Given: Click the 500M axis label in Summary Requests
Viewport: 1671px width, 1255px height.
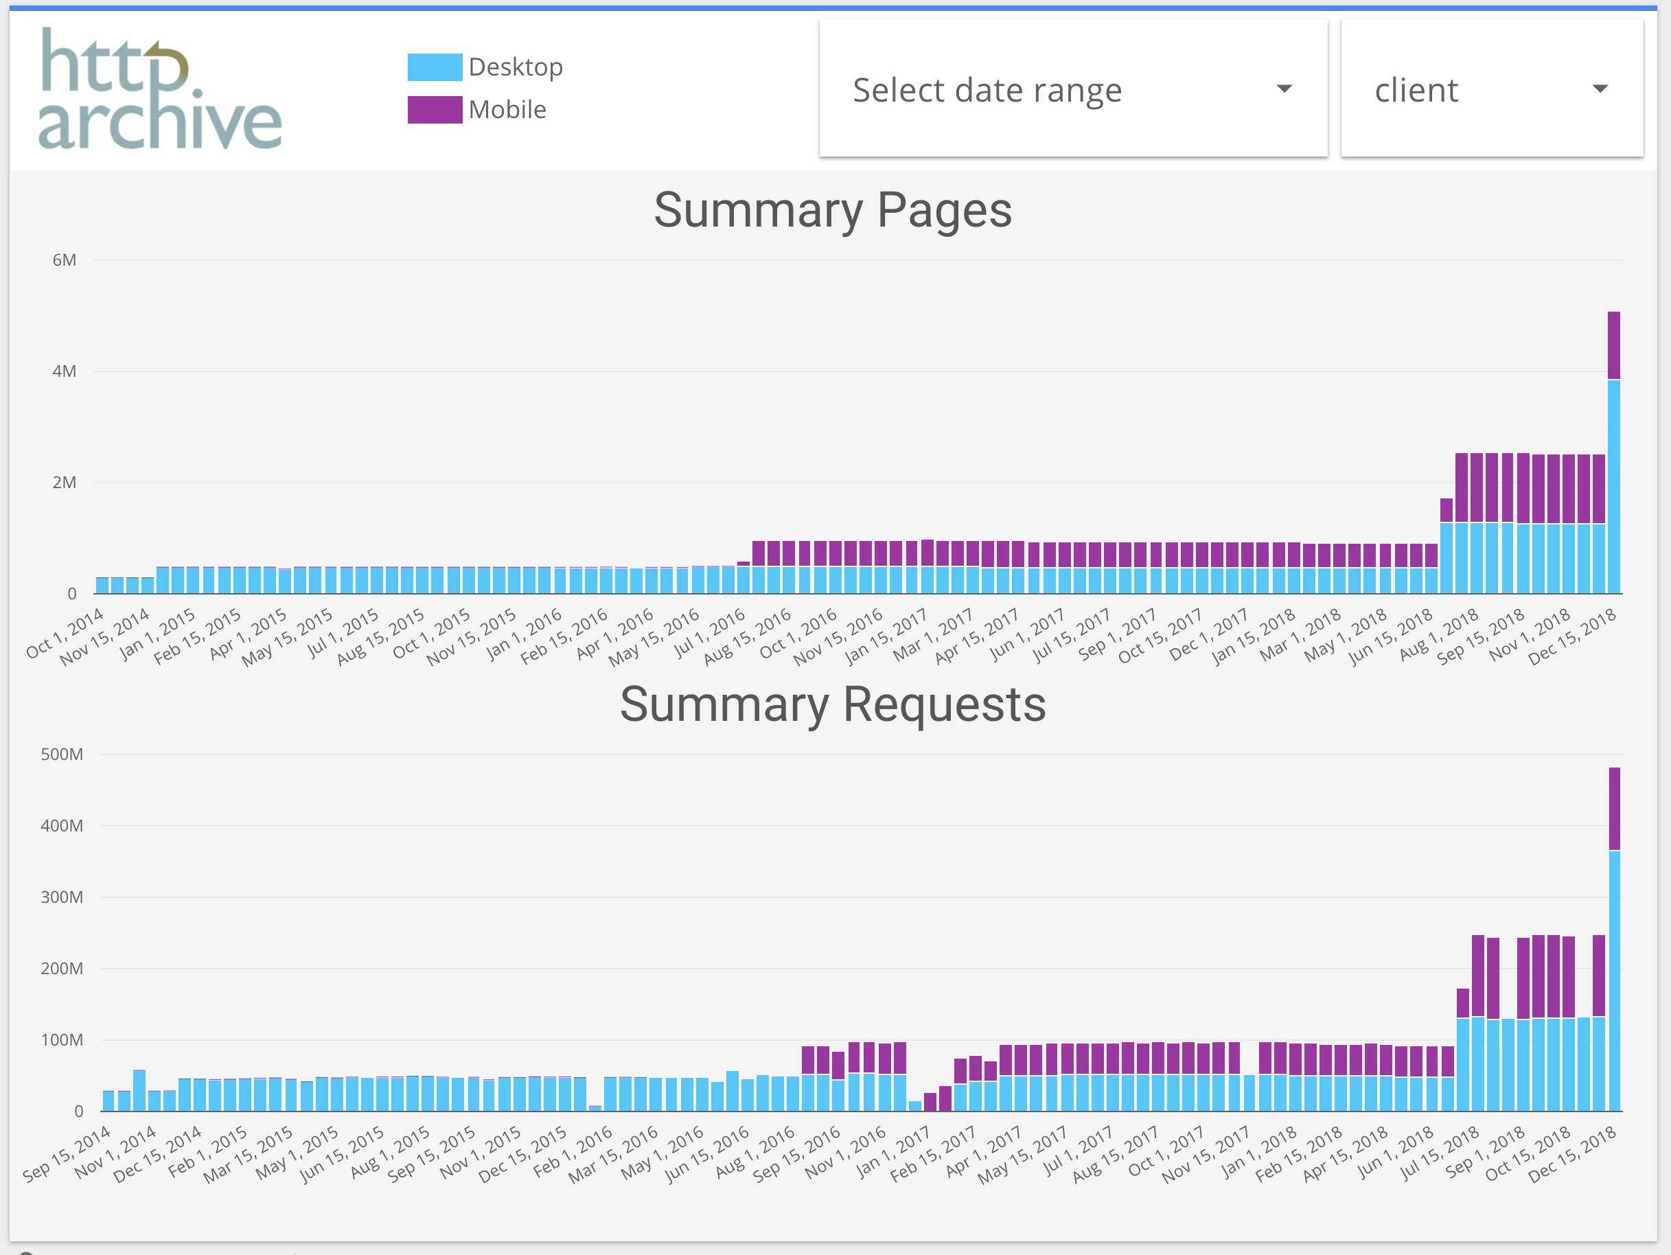Looking at the screenshot, I should [x=62, y=754].
